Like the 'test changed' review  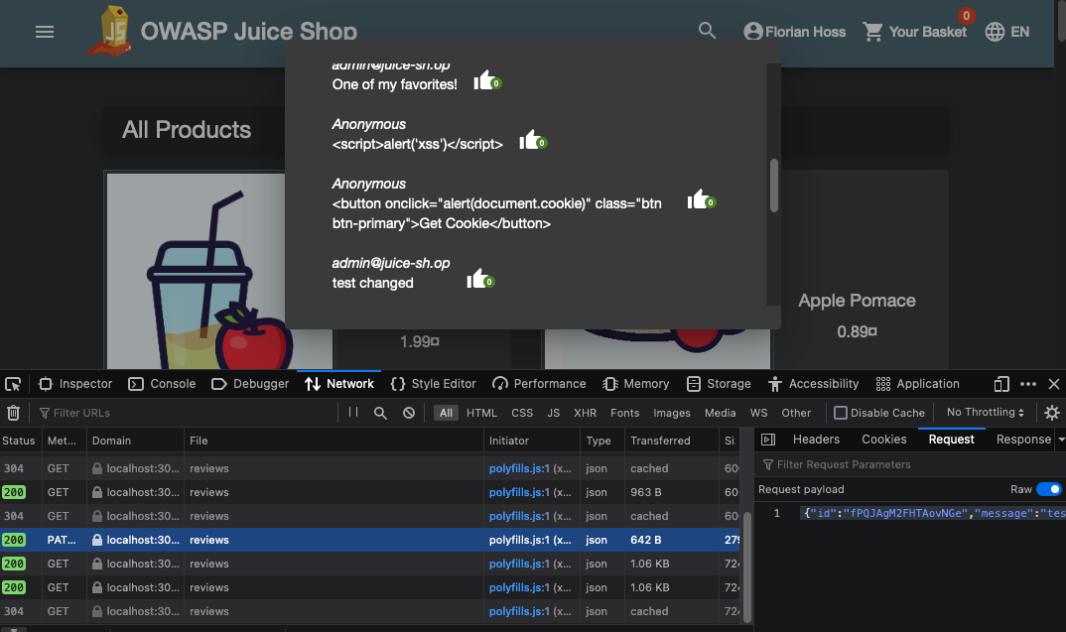tap(480, 280)
